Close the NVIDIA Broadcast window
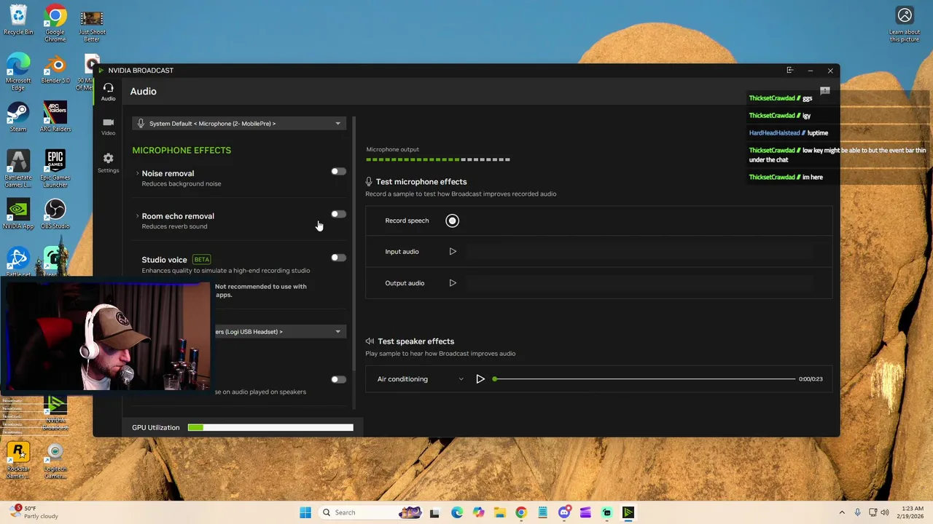 (x=830, y=71)
